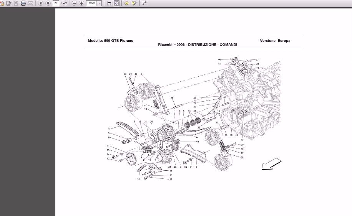Click the 'Versione: Europa' text
Screen dimensions: 352x216
click(275, 41)
